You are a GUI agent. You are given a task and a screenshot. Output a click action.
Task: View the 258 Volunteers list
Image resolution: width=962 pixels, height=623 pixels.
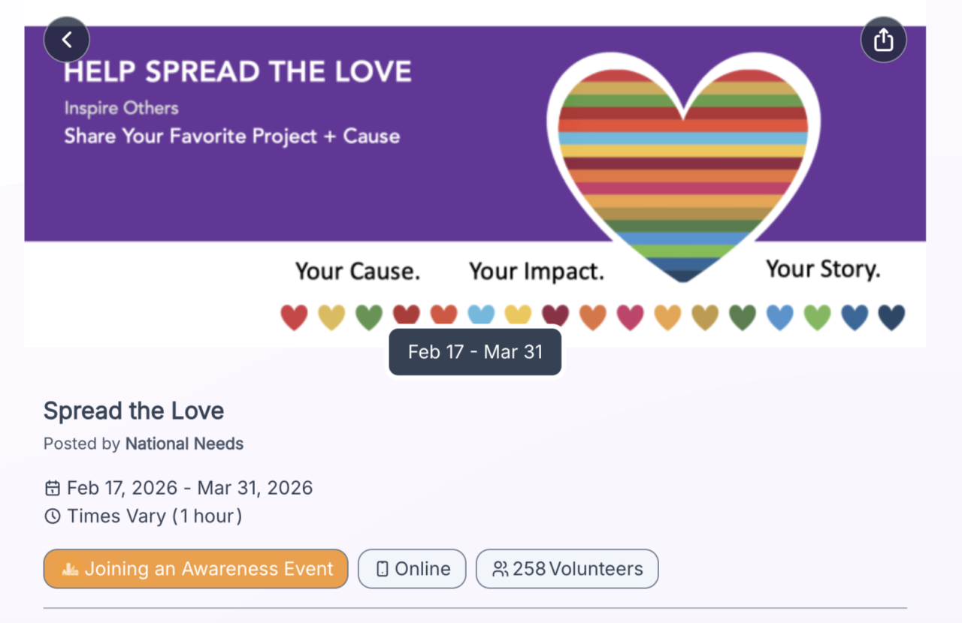(x=567, y=569)
